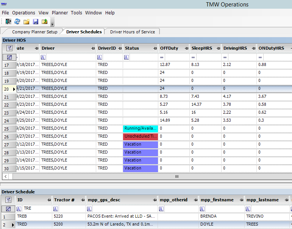This screenshot has width=292, height=229.
Task: Click the exit door toolbar icon
Action: [x=8, y=22]
